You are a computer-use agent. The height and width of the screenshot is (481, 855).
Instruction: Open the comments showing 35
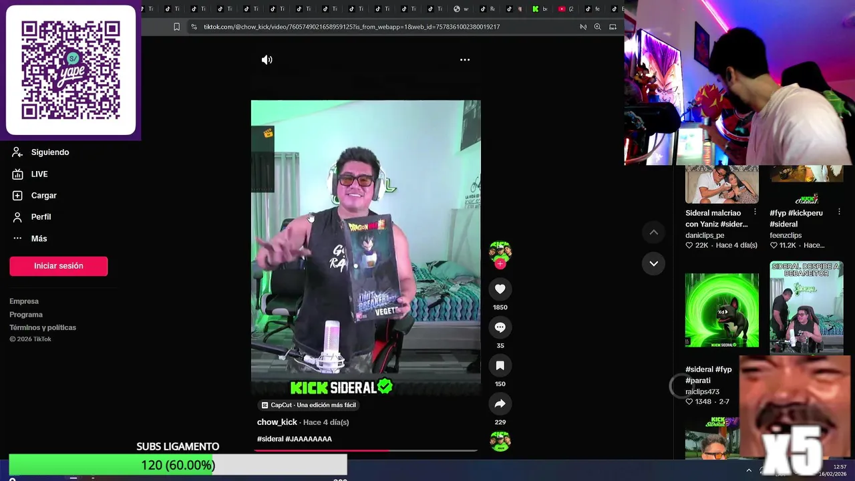(500, 327)
